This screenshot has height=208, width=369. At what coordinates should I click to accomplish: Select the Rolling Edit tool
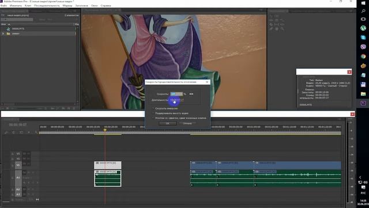[x=277, y=20]
